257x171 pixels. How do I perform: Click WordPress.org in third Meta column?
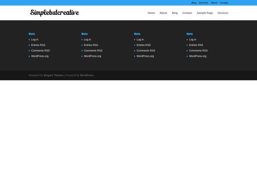tap(145, 56)
